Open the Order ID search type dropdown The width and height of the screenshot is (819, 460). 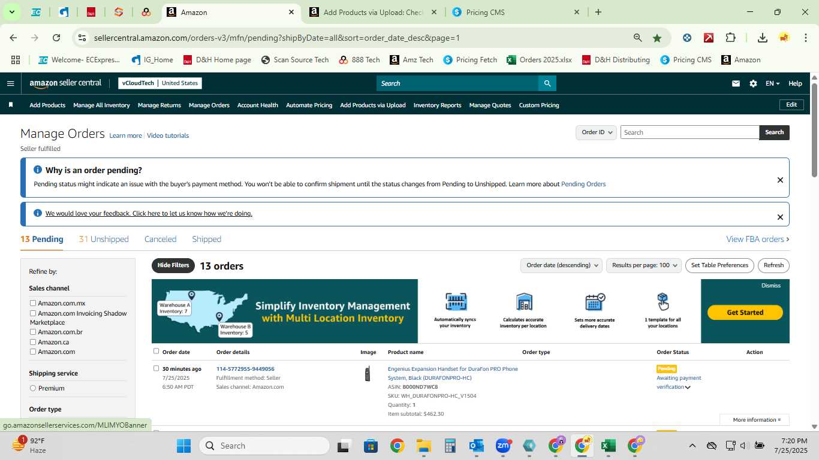[x=597, y=132]
